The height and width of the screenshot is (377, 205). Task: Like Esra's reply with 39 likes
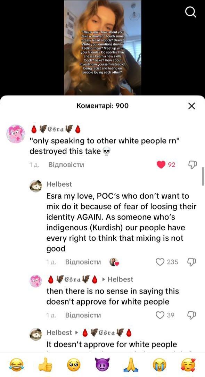tap(160, 315)
